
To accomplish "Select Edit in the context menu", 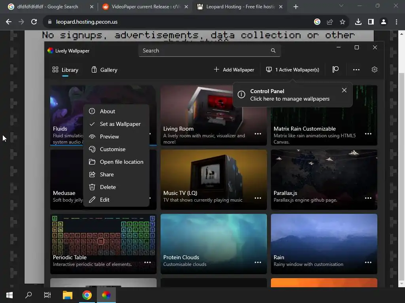I will (x=116, y=200).
